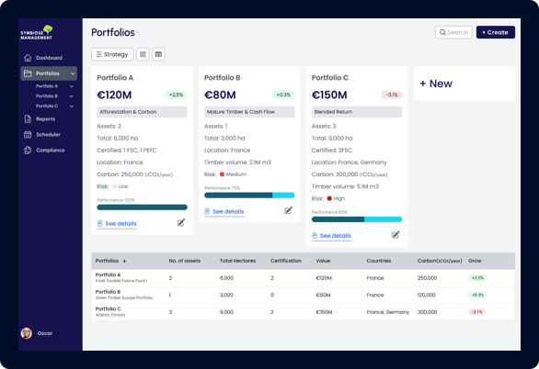Click the Mature Timber & Cash Flow tag

tap(249, 112)
